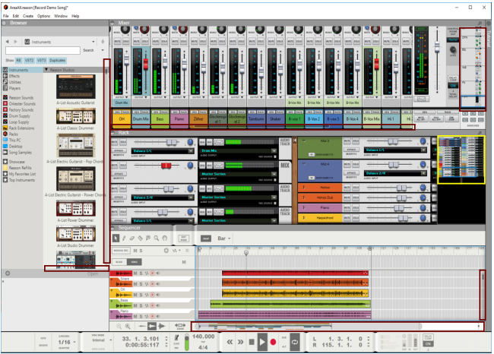Expand the Hohoo Dub rack device
Screen dimensions: 494x354
(x=304, y=198)
